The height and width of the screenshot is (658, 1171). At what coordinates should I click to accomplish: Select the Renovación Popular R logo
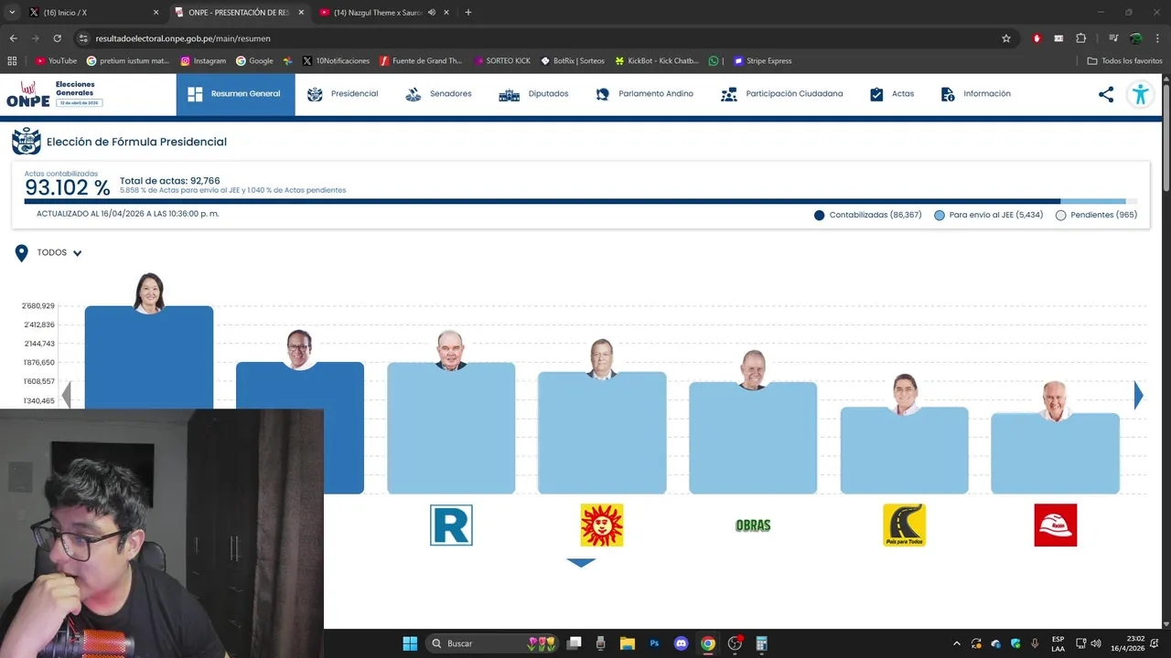coord(451,525)
